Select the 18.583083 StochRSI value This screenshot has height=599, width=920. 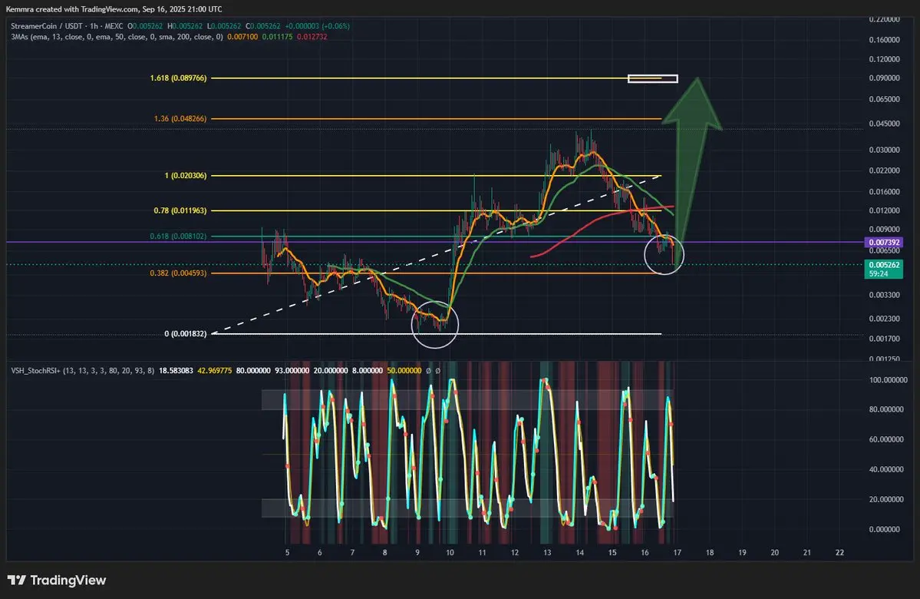coord(176,371)
